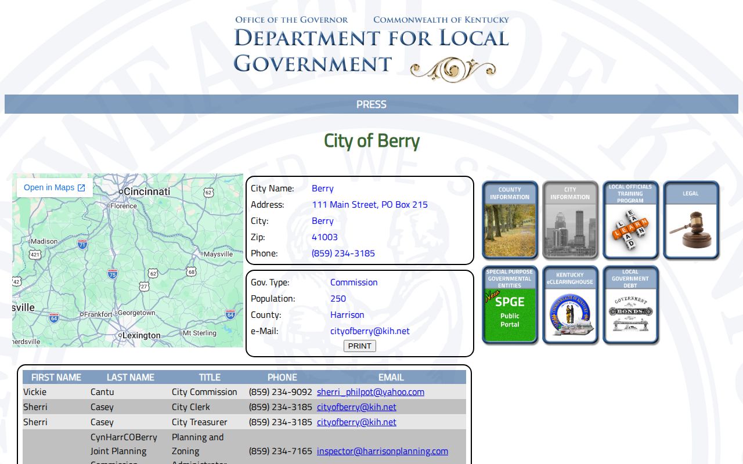Click City Clerk row cityofberry@kih.net link
The height and width of the screenshot is (464, 743).
[x=356, y=407]
